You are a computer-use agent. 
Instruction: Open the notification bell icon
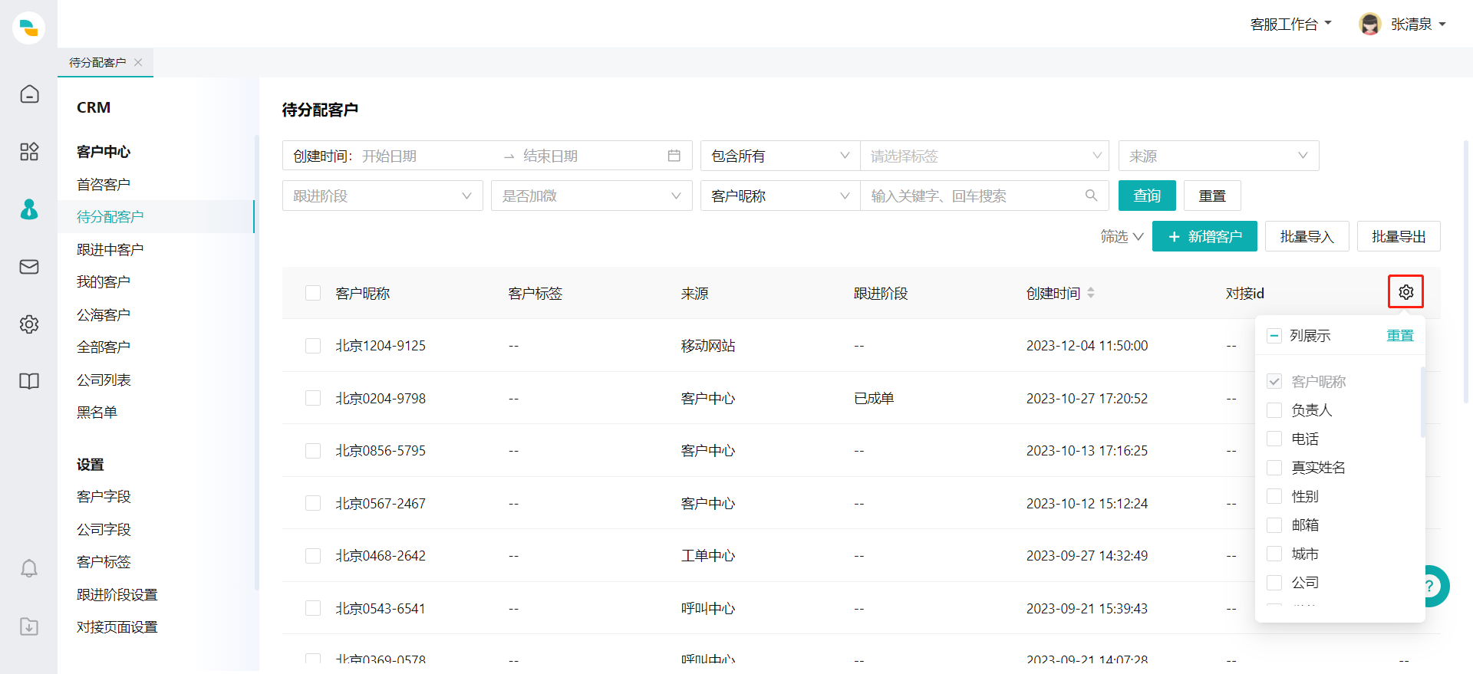[x=29, y=568]
